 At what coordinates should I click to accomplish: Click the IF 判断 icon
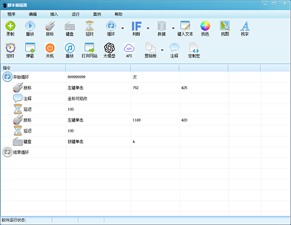point(136,26)
